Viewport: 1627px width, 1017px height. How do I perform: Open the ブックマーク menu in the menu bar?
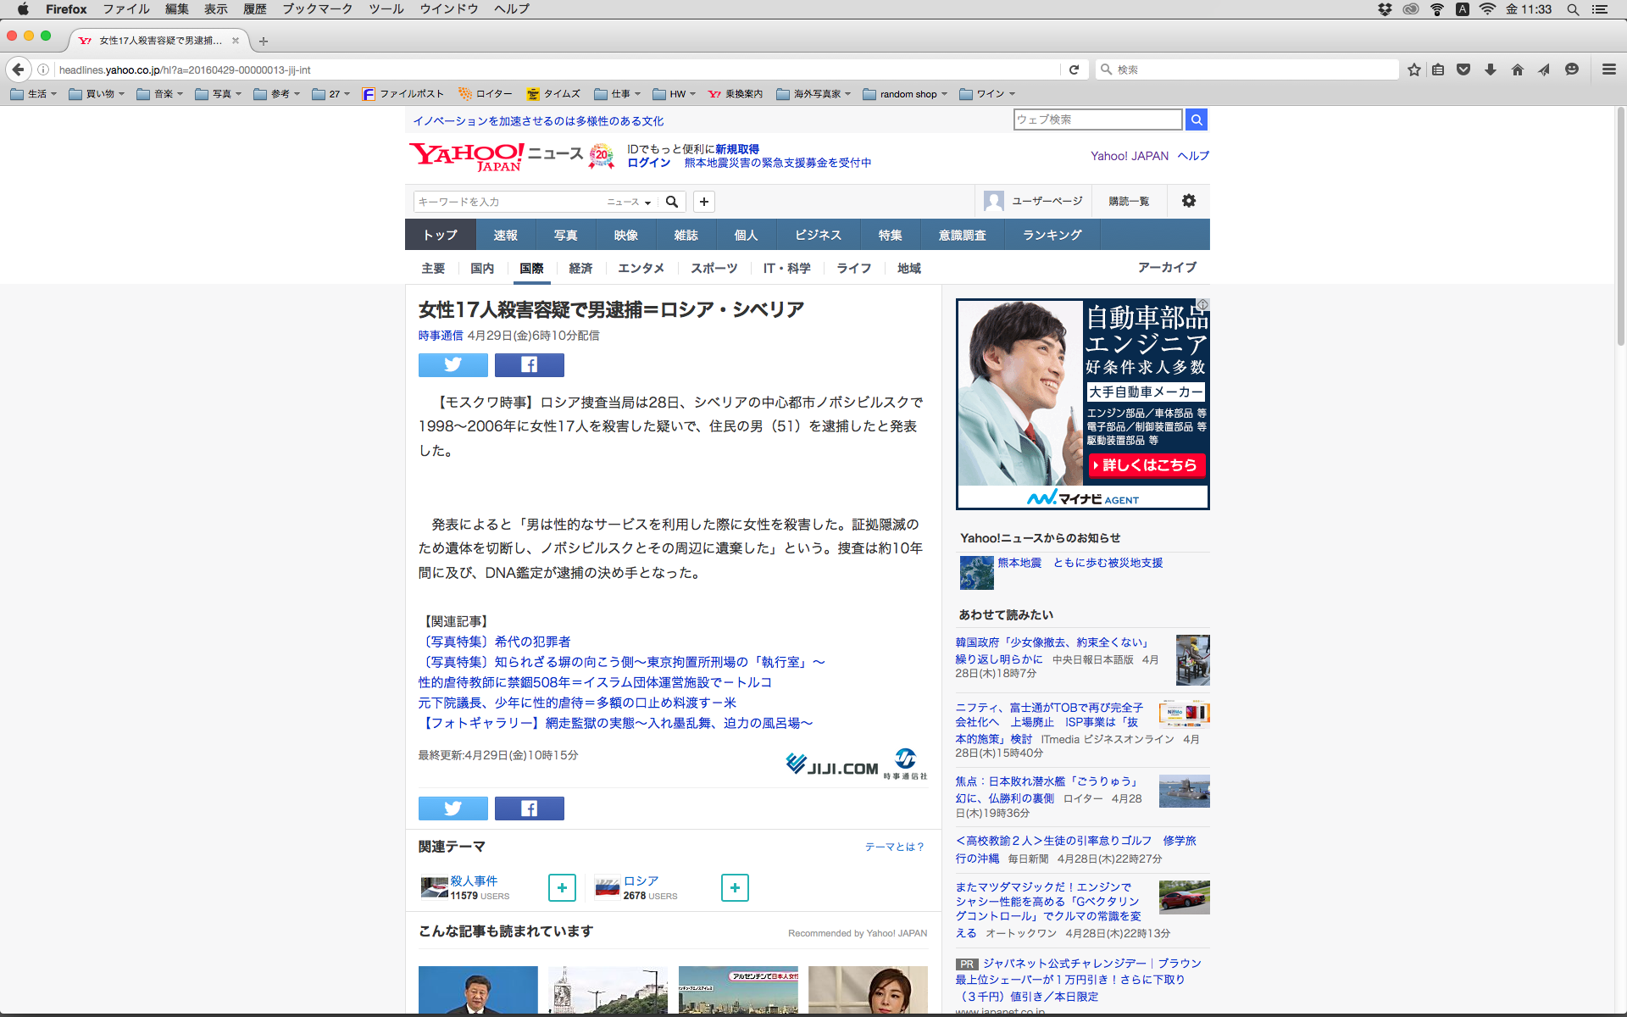pyautogui.click(x=317, y=9)
